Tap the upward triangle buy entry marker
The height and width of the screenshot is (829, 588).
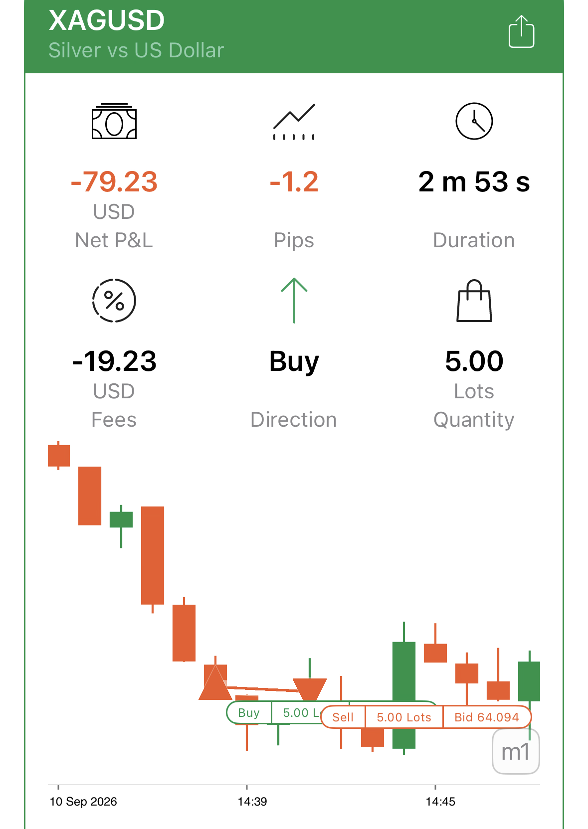point(215,682)
